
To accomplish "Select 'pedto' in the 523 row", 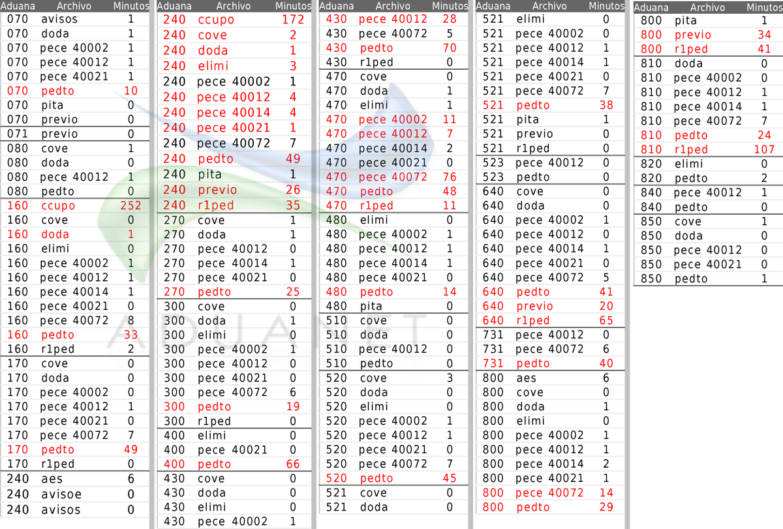I will tap(533, 177).
